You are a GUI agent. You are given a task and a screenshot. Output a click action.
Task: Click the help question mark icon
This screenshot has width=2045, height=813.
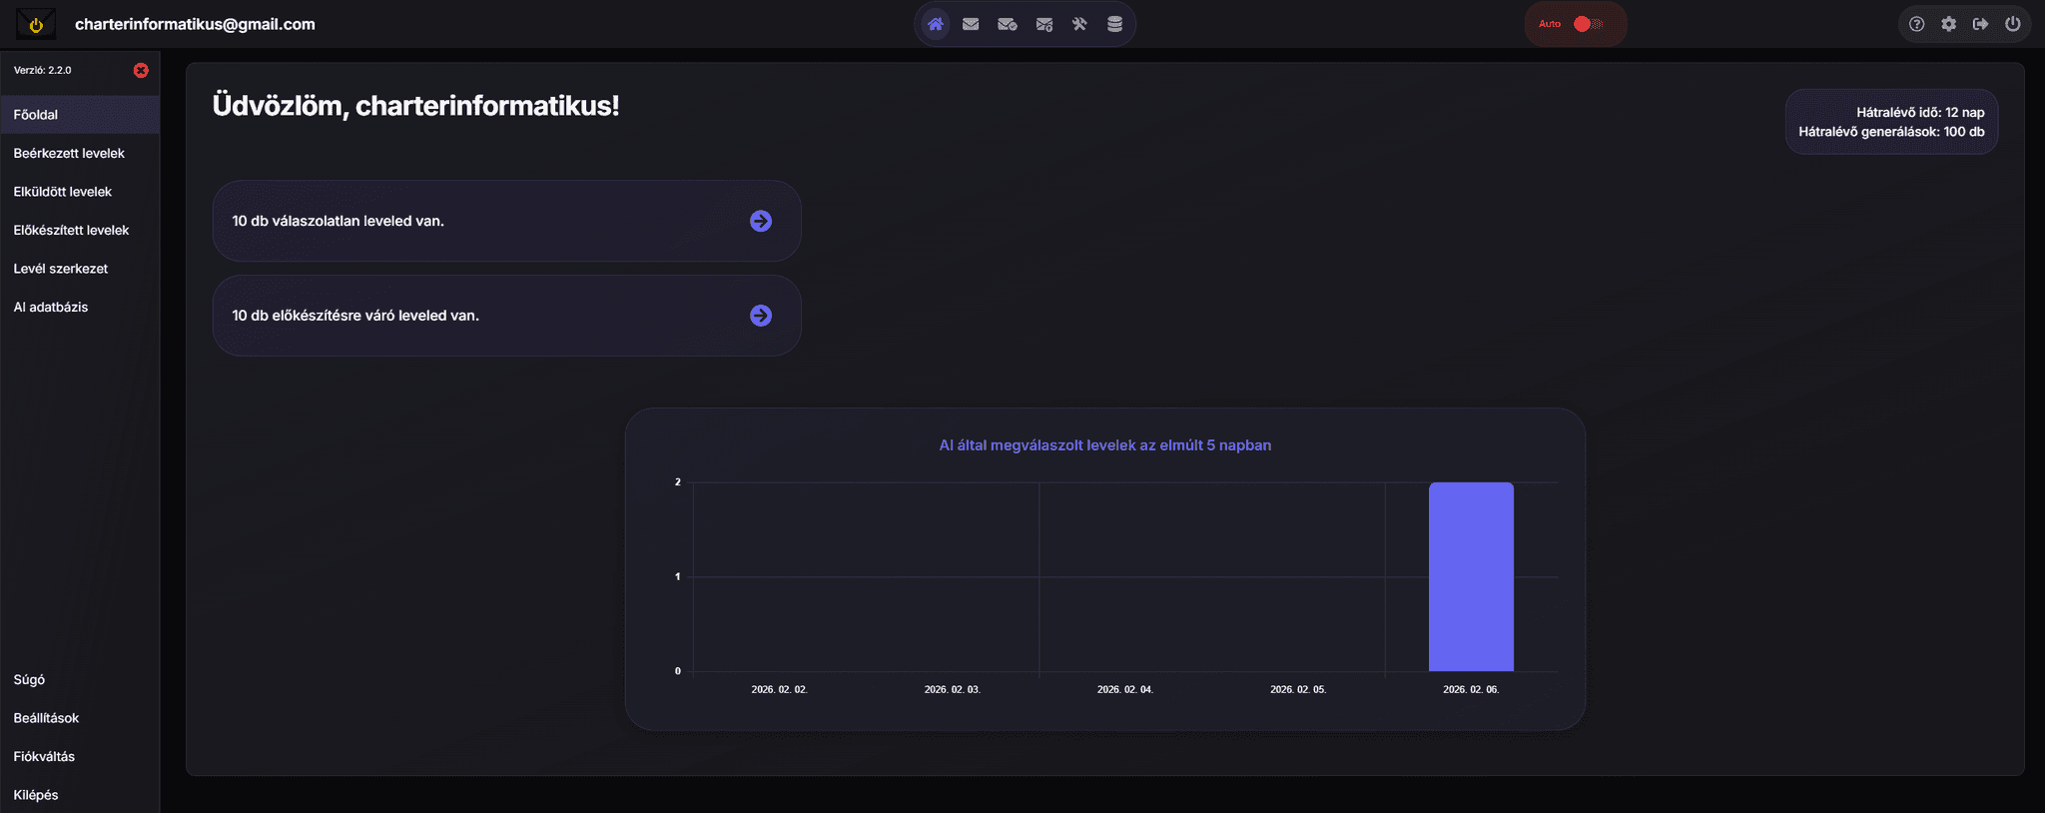click(1916, 24)
